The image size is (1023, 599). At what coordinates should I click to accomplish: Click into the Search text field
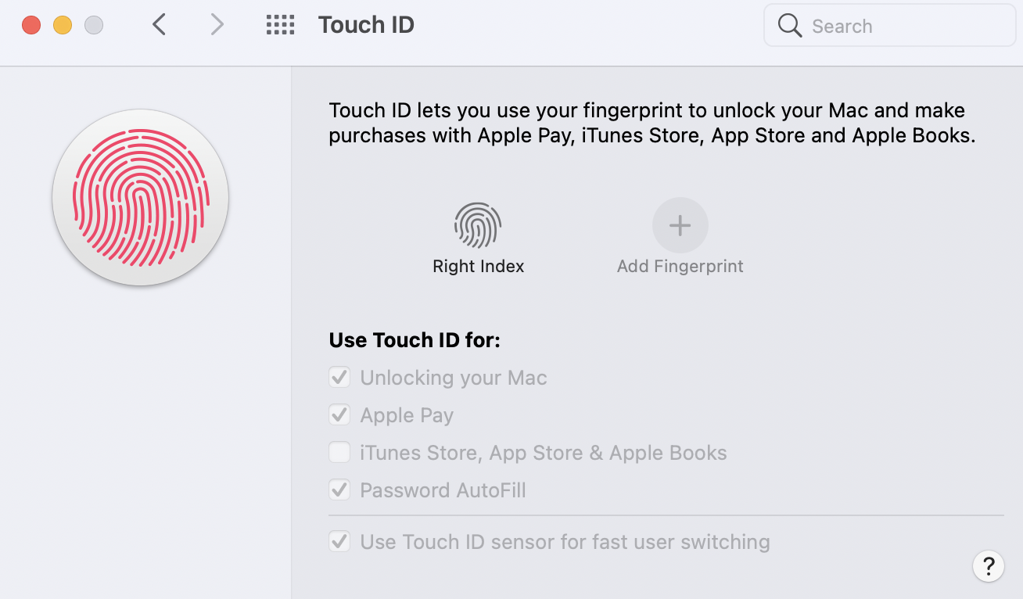pyautogui.click(x=899, y=26)
